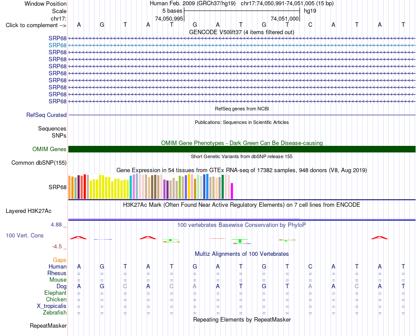Click 'Publications: Sequences in Scientific Articles' title

tap(242, 122)
